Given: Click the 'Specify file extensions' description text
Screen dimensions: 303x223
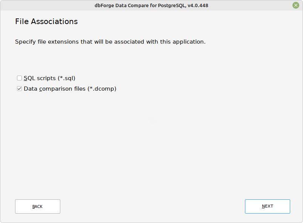Looking at the screenshot, I should 110,42.
